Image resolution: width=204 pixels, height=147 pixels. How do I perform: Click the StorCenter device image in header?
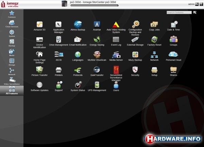click(64, 4)
